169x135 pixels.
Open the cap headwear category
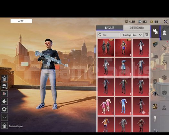[155, 57]
